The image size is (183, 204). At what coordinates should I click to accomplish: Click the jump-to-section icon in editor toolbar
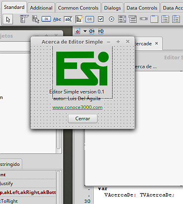[78, 31]
